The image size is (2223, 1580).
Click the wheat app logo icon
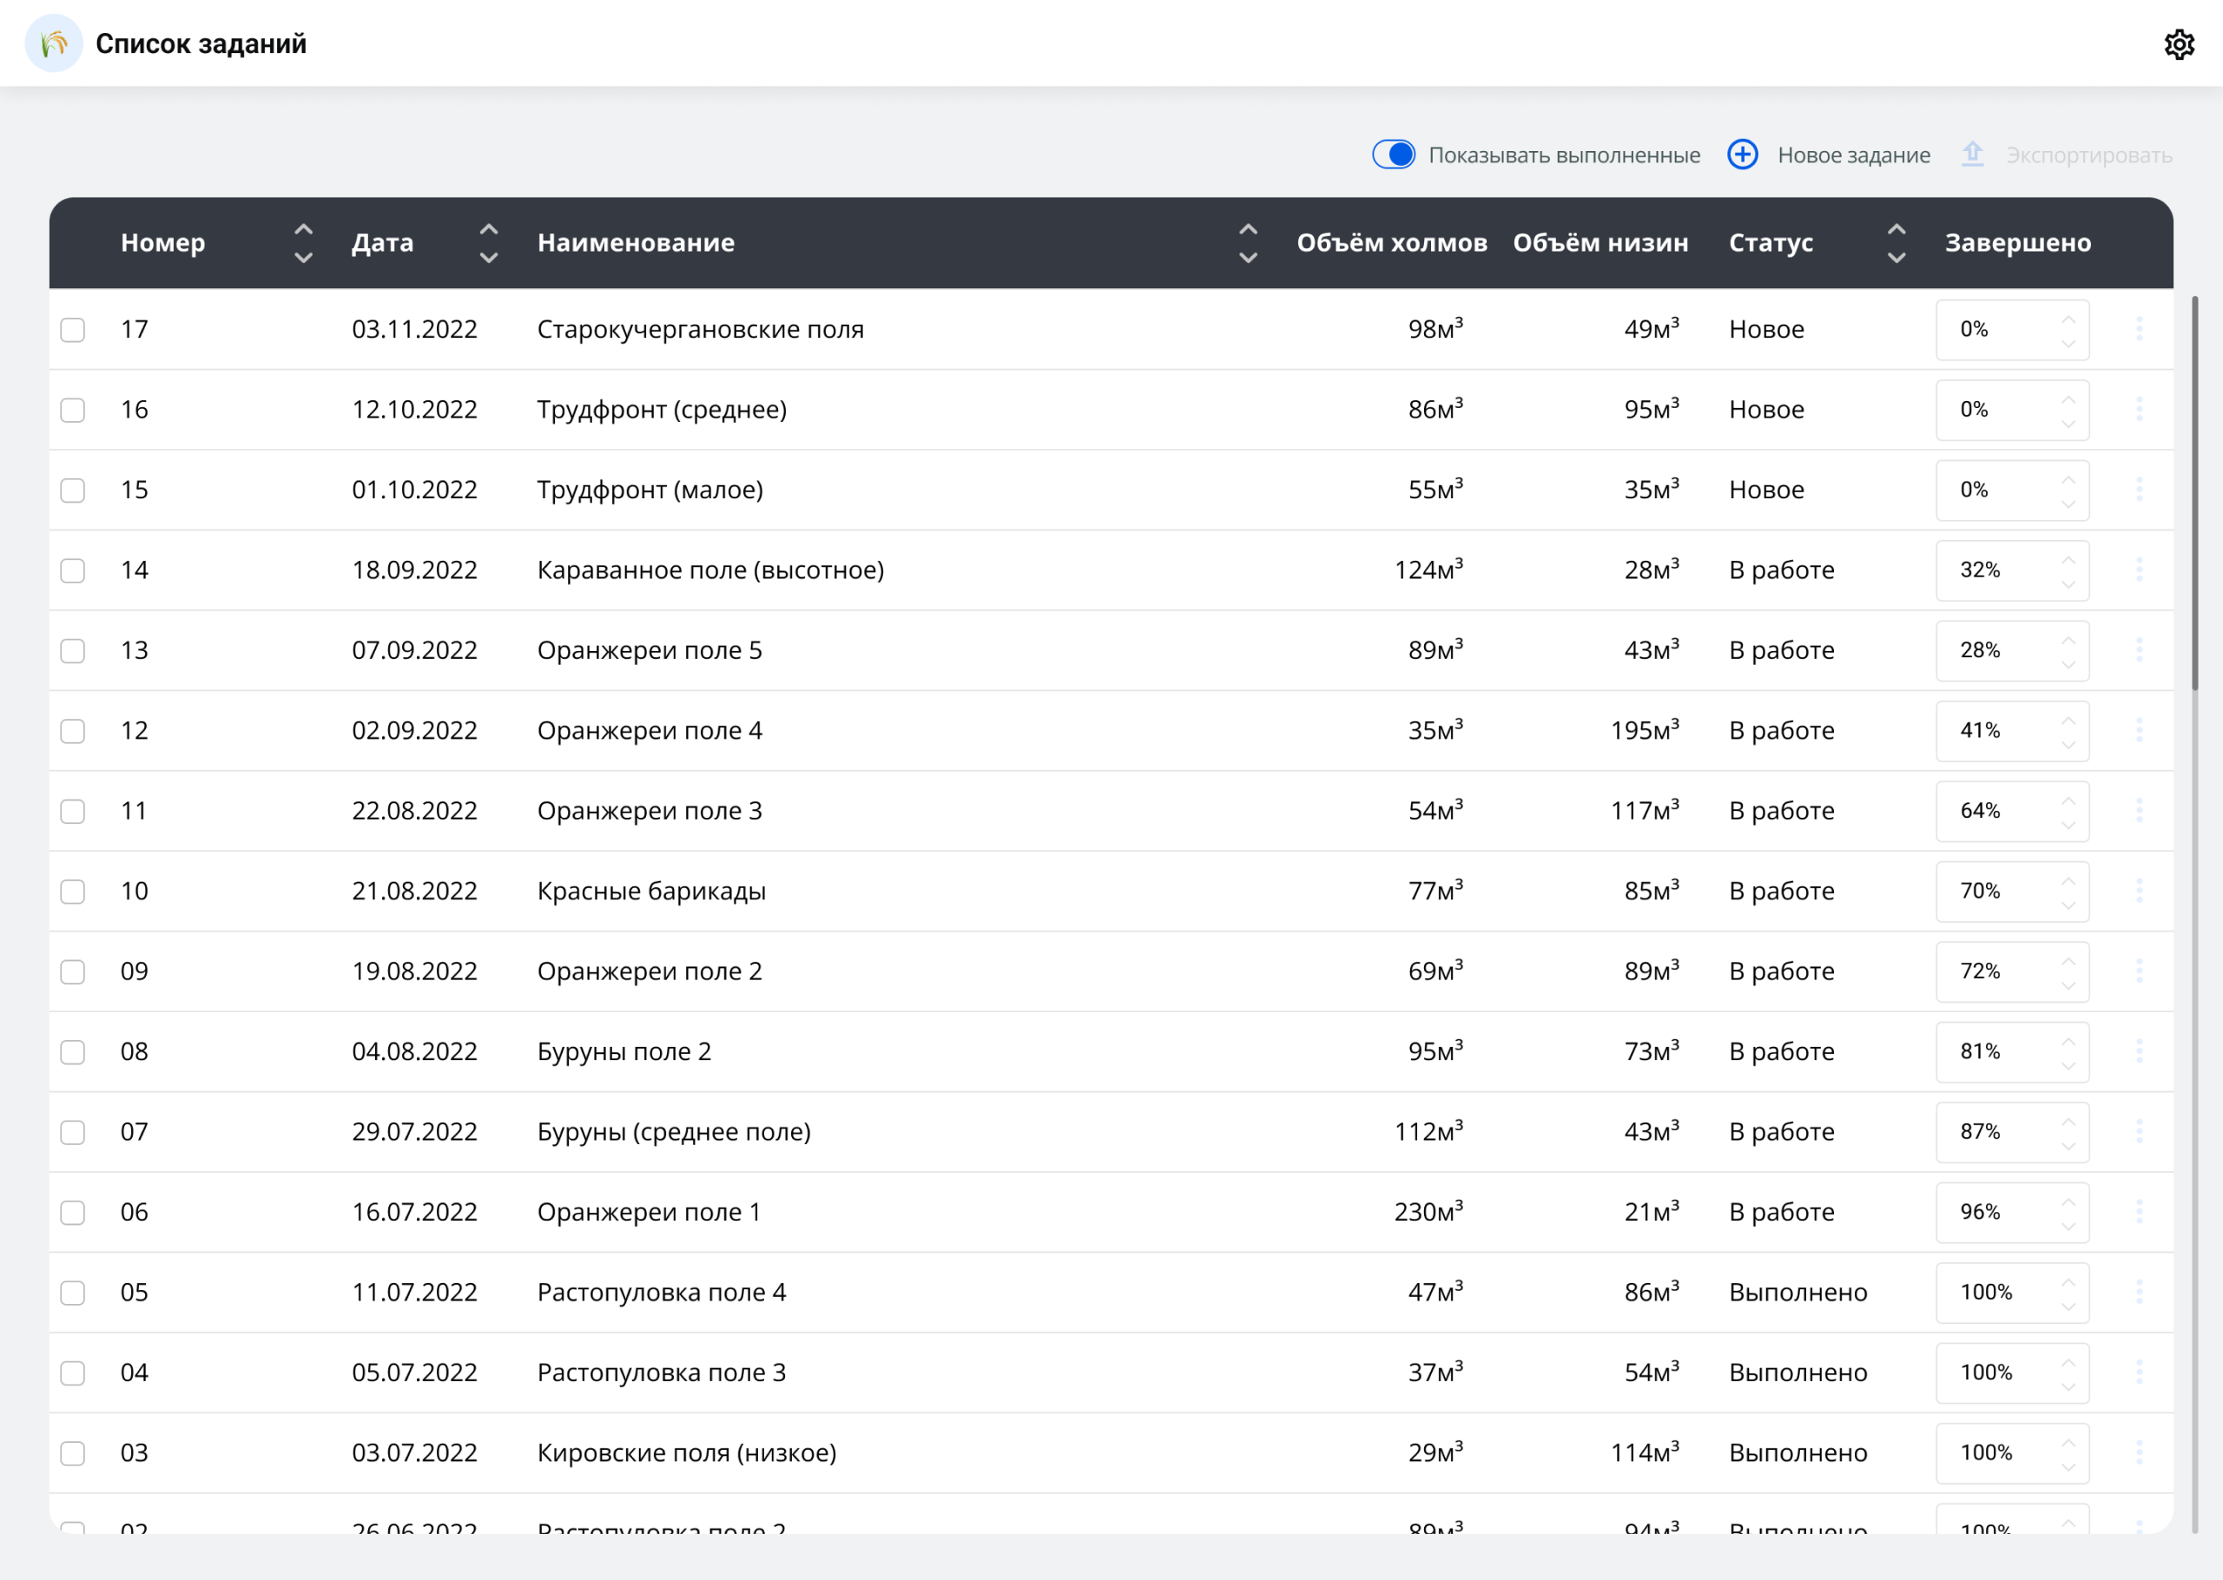point(54,43)
